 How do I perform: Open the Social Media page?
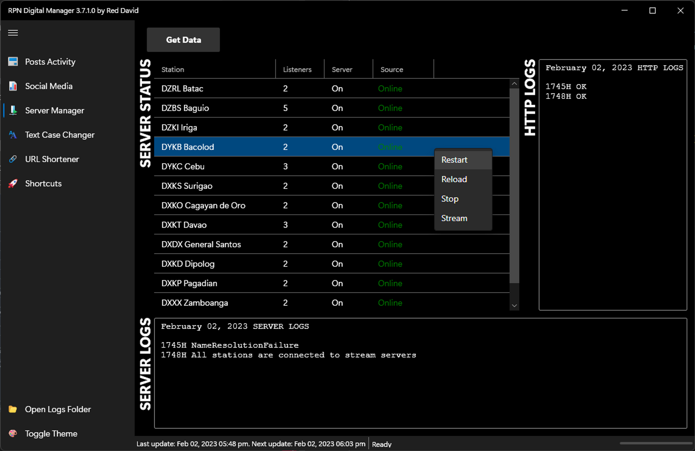49,86
